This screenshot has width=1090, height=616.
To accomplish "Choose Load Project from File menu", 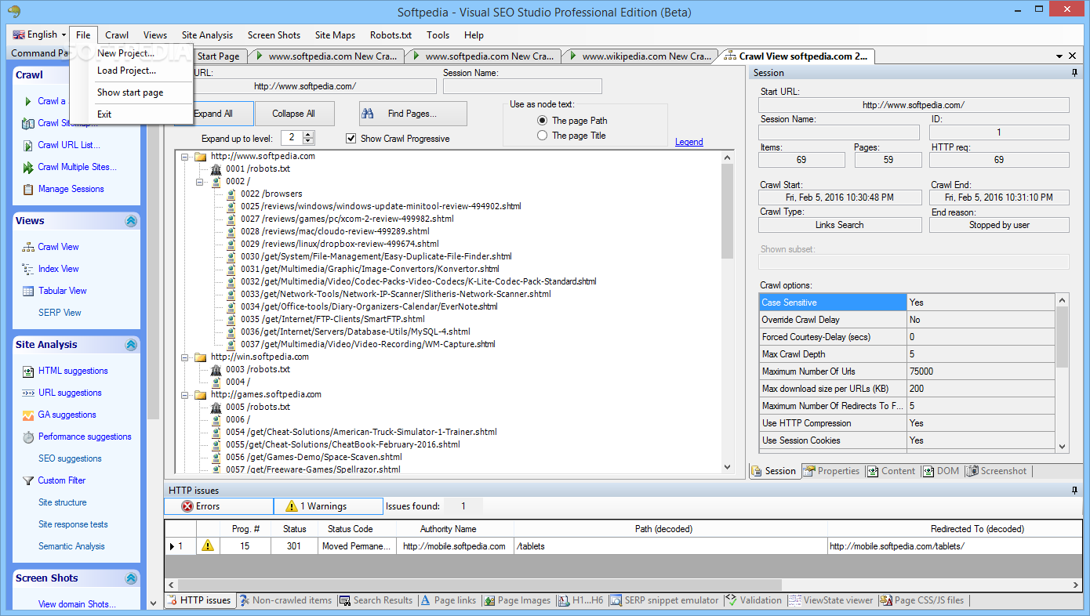I will click(126, 71).
